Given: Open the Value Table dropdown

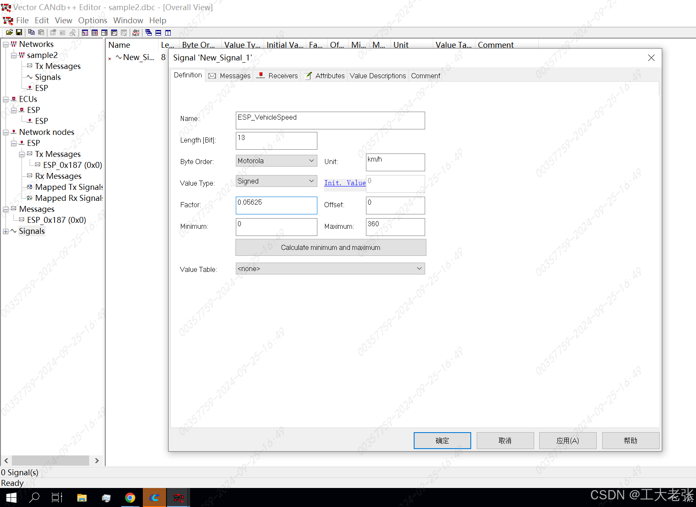Looking at the screenshot, I should click(x=330, y=269).
